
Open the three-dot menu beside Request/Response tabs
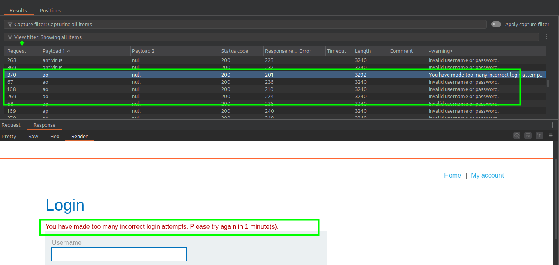click(x=553, y=125)
